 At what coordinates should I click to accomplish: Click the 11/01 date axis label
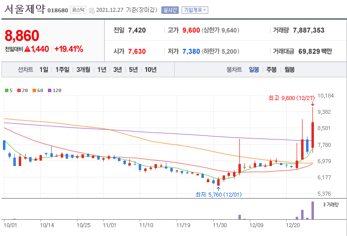109,225
